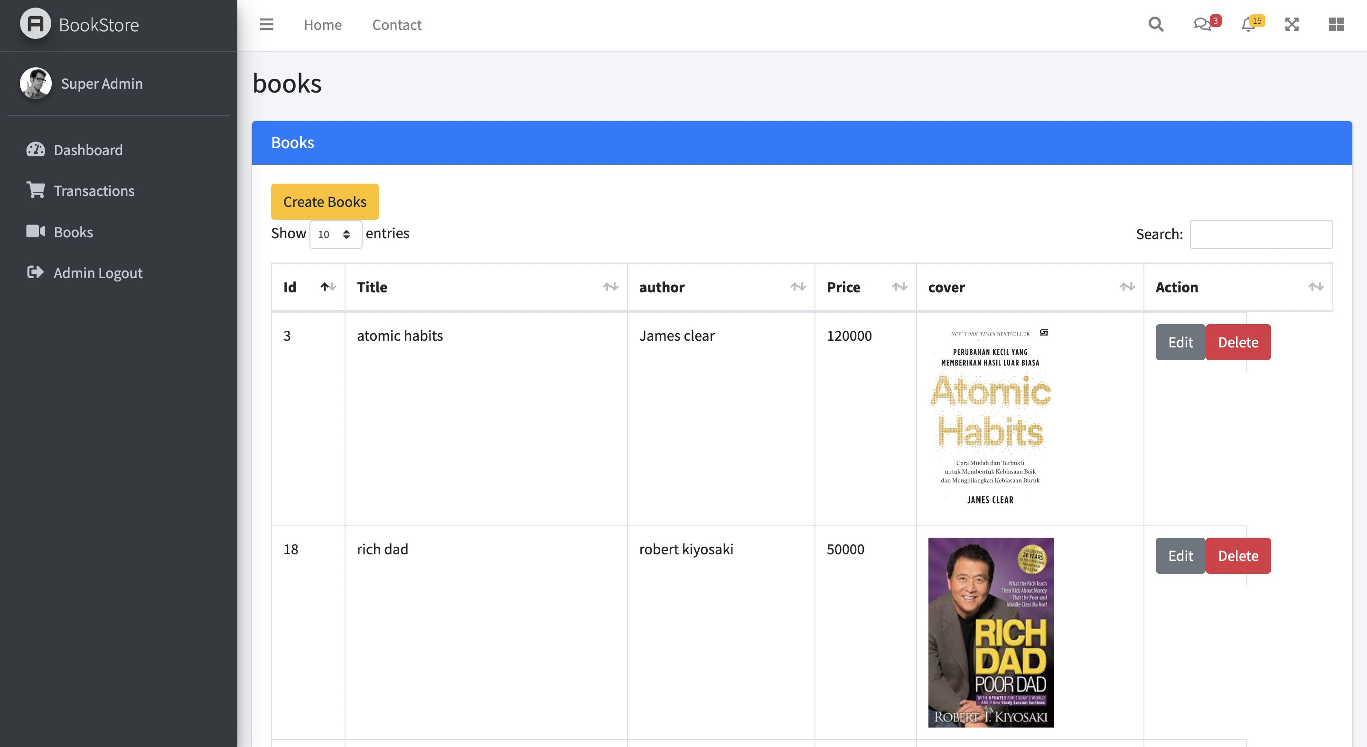This screenshot has width=1367, height=747.
Task: Click the Super Admin avatar
Action: pyautogui.click(x=36, y=84)
